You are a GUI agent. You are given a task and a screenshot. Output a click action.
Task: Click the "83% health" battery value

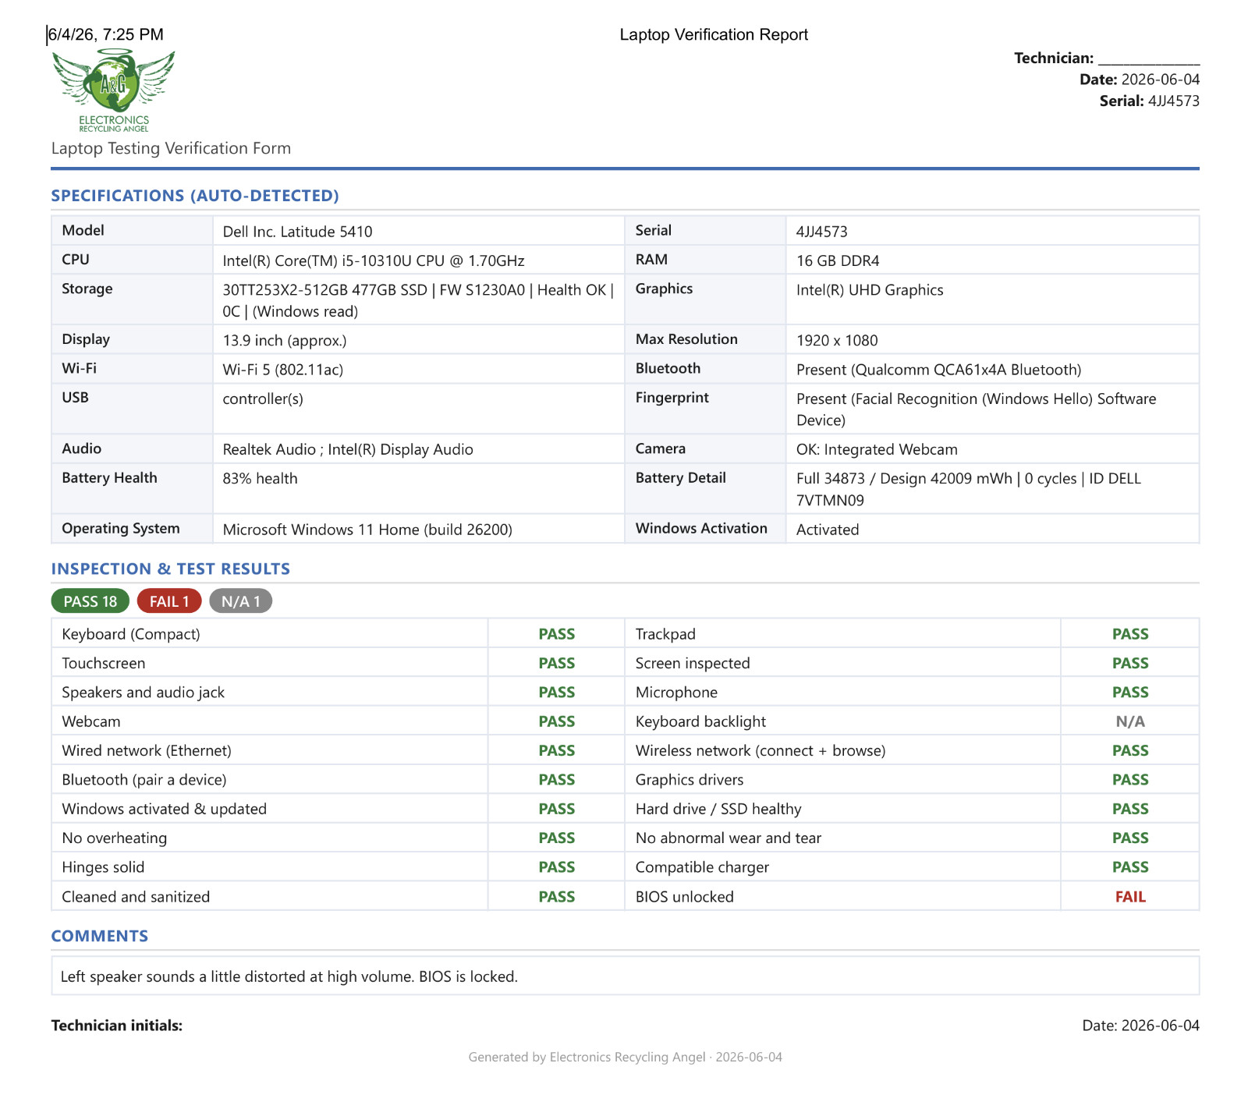260,478
